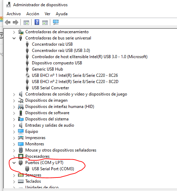Click the Administrador de dispositivos title icon

tap(9, 4)
